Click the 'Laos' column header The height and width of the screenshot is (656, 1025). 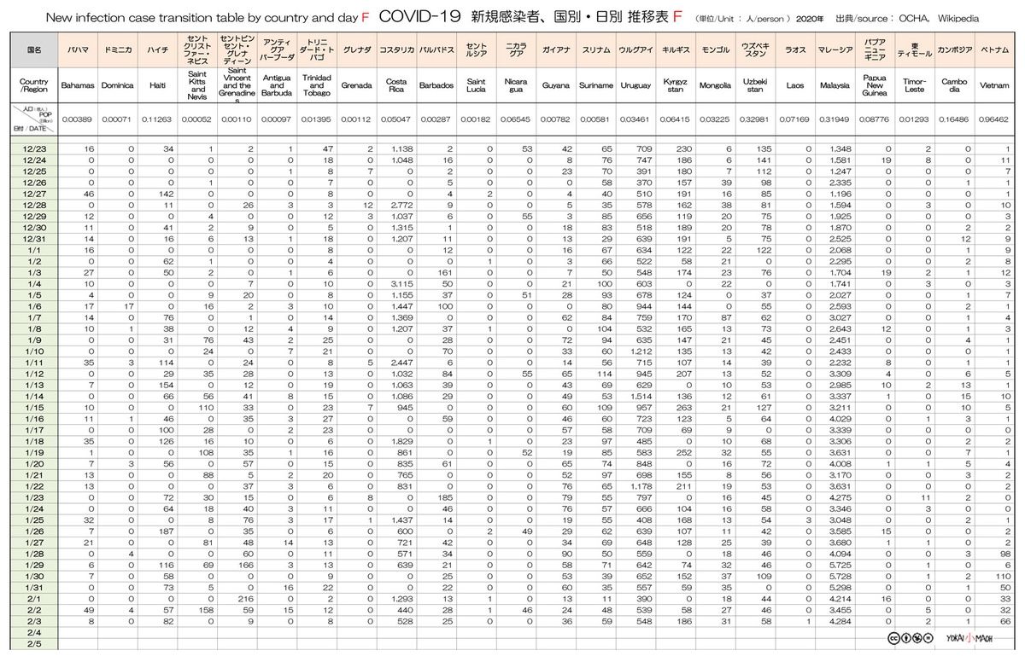(794, 85)
